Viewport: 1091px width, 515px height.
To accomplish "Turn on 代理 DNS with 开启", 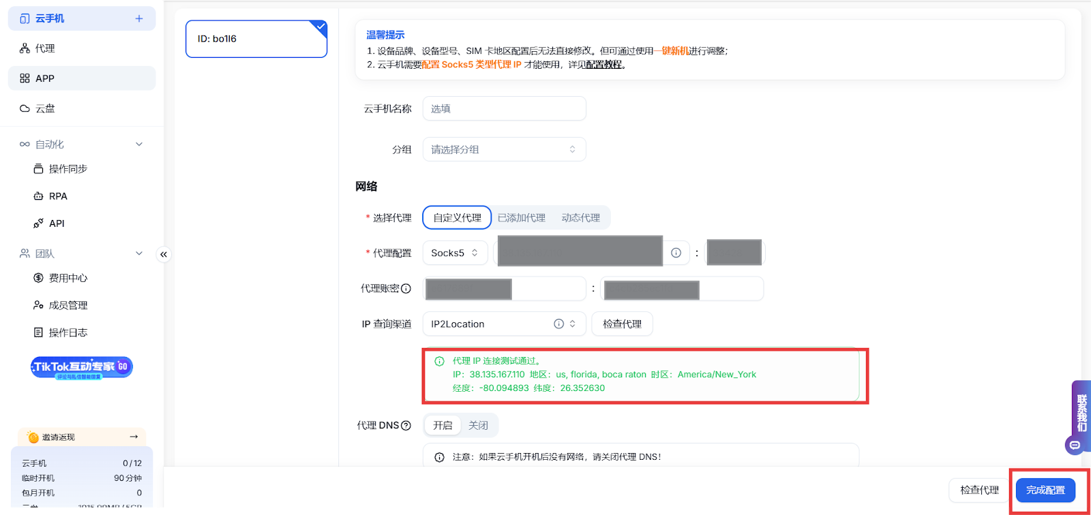I will 443,425.
